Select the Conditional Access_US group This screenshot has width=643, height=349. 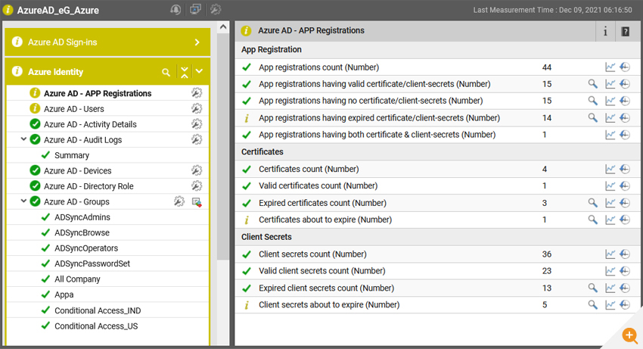(x=96, y=326)
